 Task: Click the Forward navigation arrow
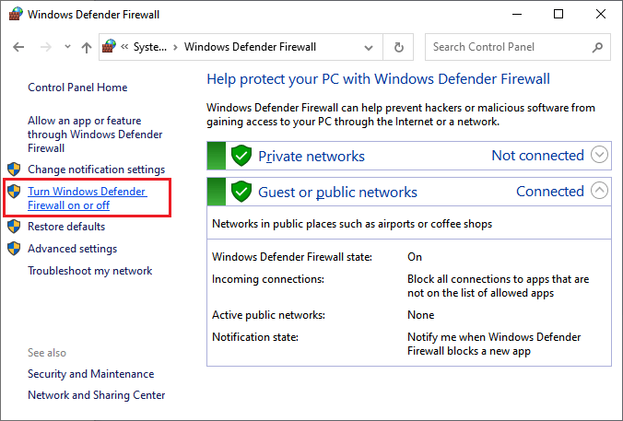point(46,47)
